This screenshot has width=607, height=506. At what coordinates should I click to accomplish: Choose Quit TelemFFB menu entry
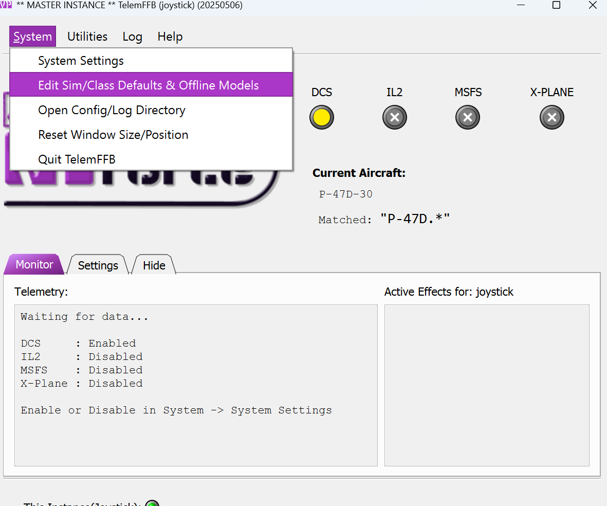point(151,159)
